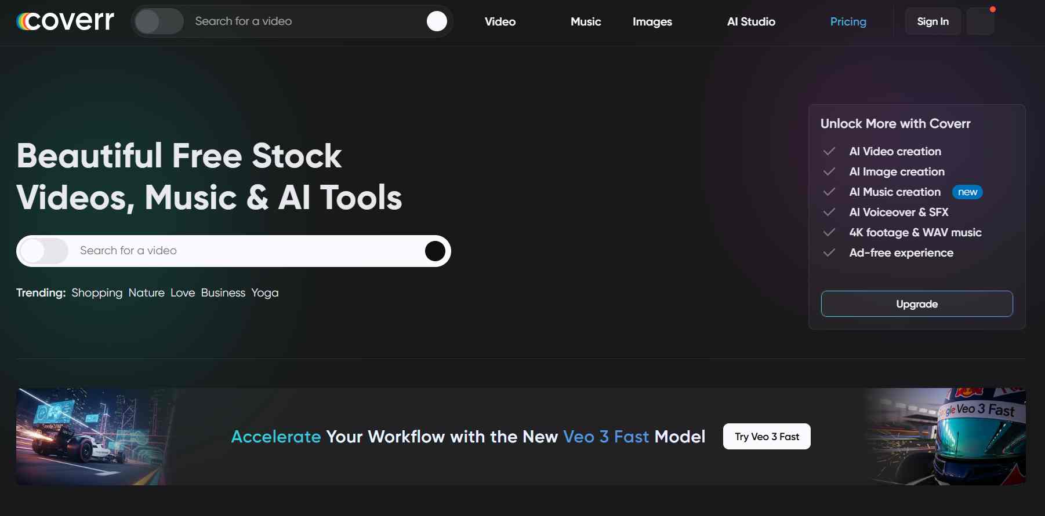Toggle the search type switch in header

tap(159, 21)
